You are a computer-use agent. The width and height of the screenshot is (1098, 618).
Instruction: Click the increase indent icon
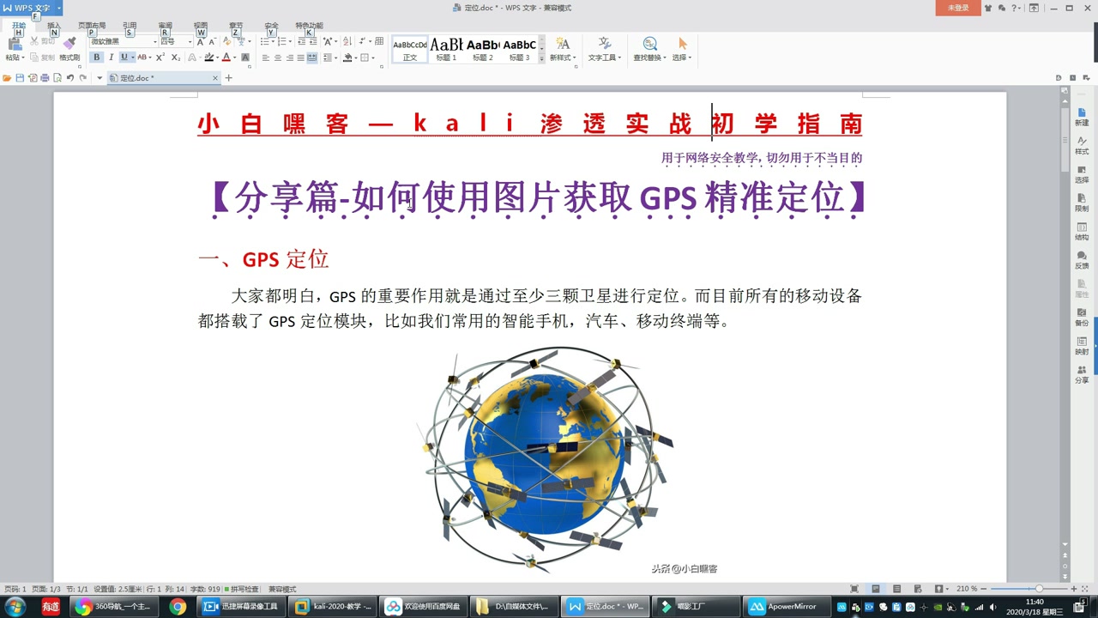coord(313,41)
